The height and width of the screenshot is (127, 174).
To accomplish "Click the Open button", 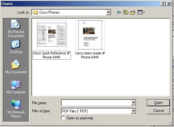I will (158, 103).
